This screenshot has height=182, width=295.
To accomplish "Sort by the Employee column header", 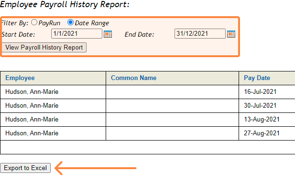I will tap(20, 78).
